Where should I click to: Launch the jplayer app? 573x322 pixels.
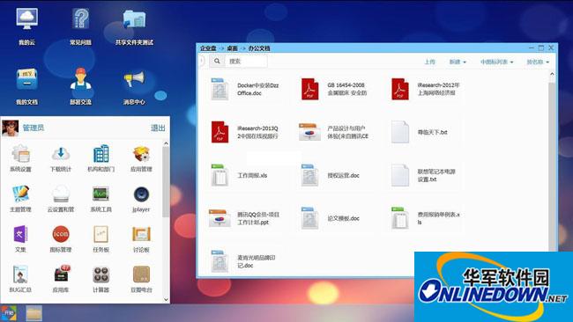point(141,194)
